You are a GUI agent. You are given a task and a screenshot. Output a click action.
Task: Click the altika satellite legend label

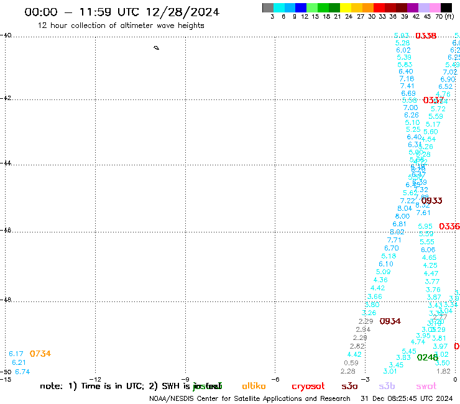click(x=254, y=386)
